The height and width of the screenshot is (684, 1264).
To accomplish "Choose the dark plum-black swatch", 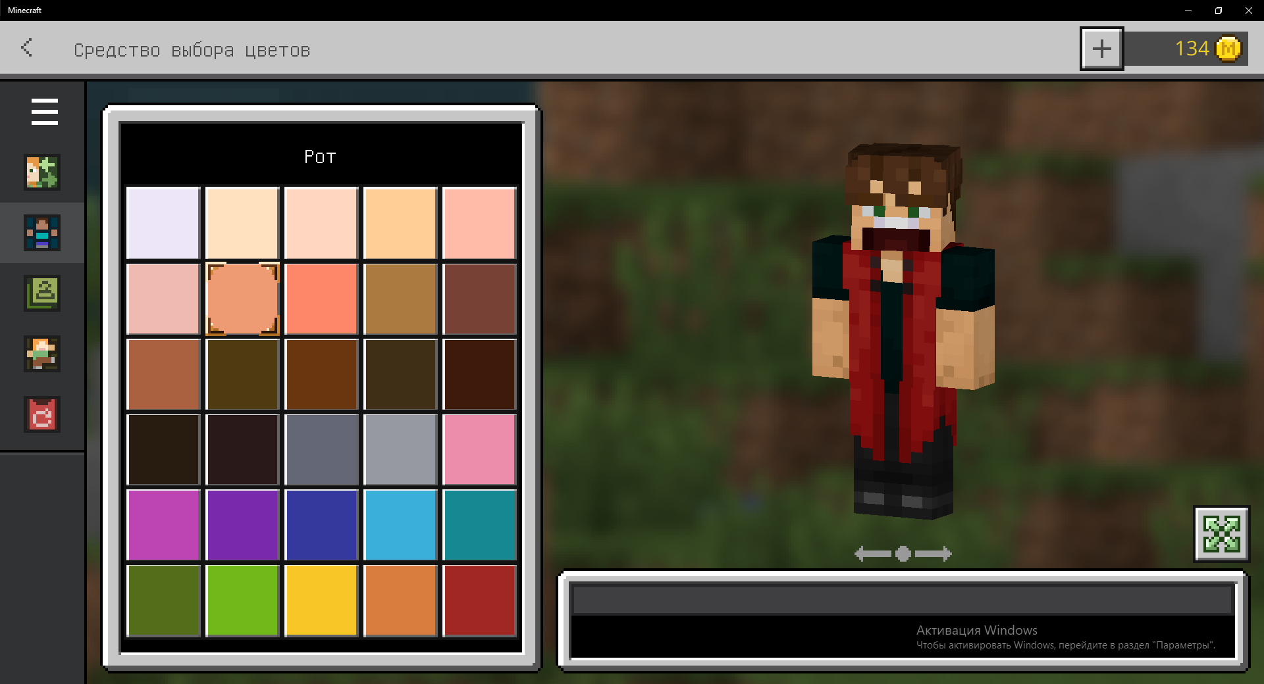I will point(242,450).
